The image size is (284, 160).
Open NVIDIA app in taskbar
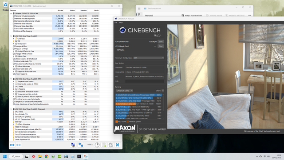point(59,156)
